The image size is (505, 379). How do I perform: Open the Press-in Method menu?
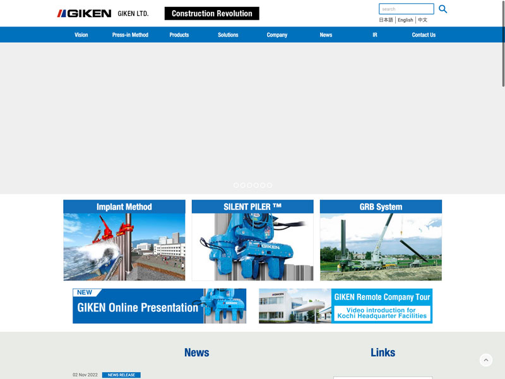coord(130,35)
